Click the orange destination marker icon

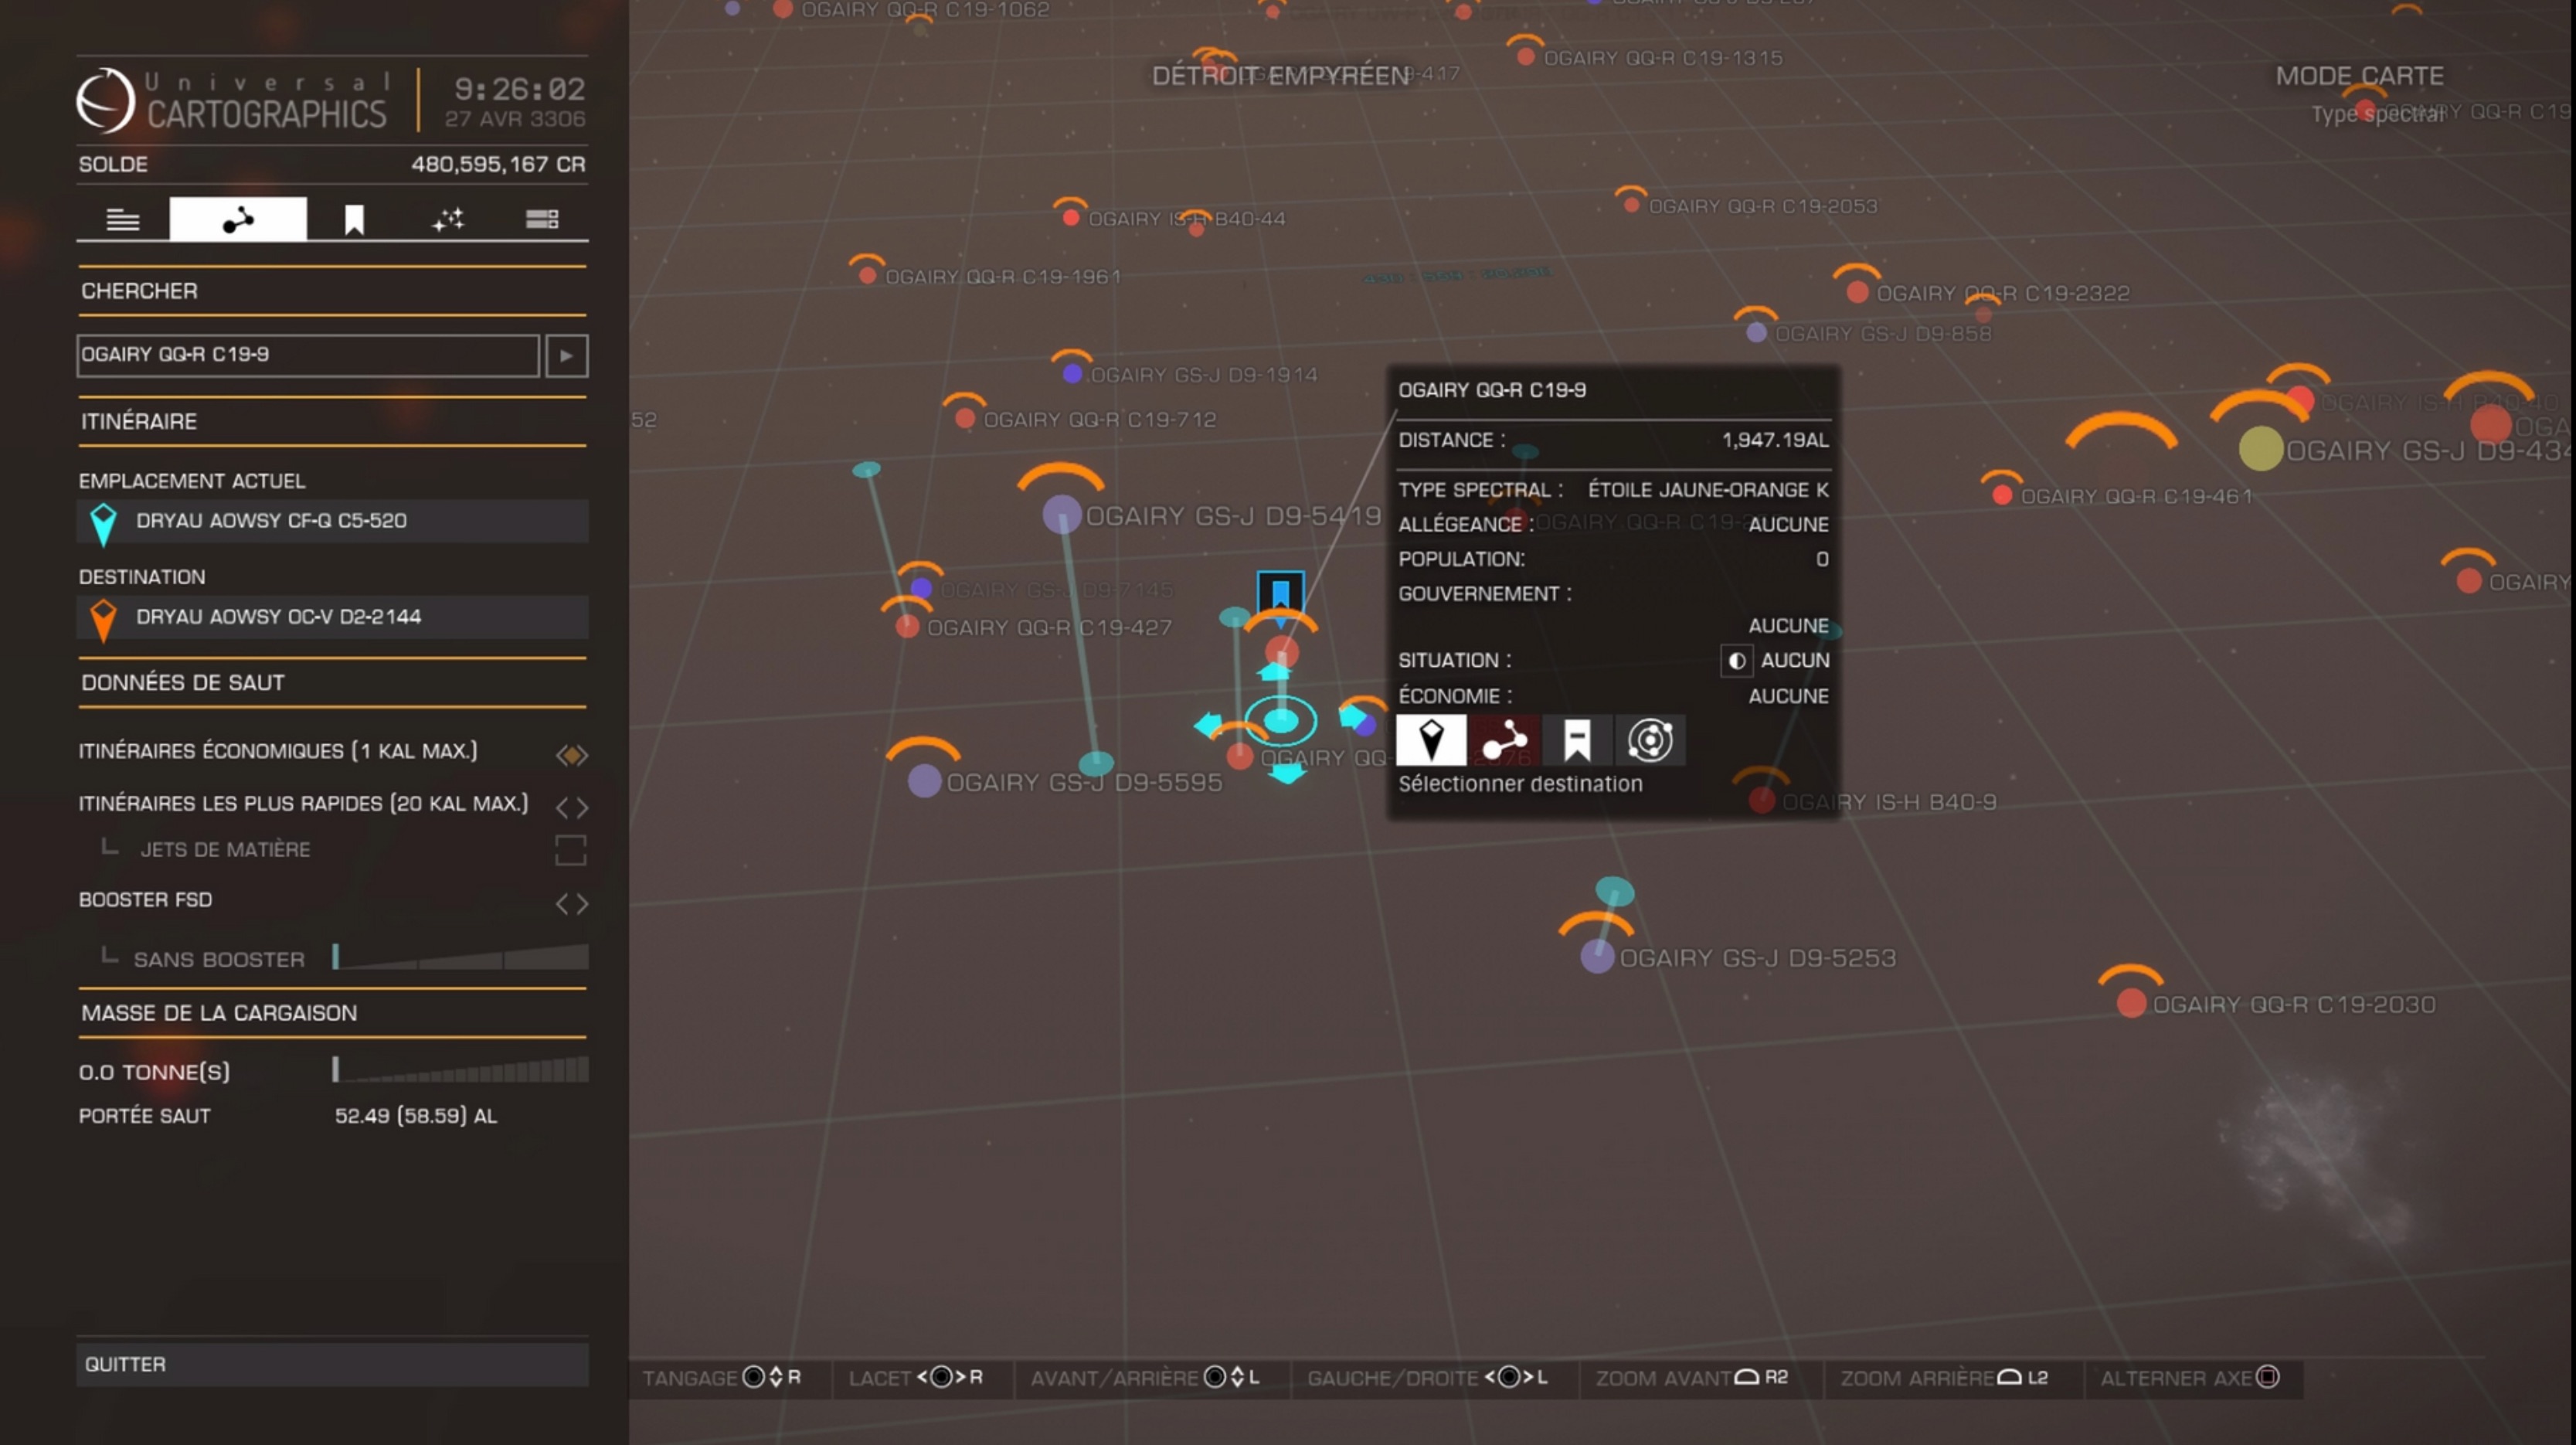coord(103,620)
